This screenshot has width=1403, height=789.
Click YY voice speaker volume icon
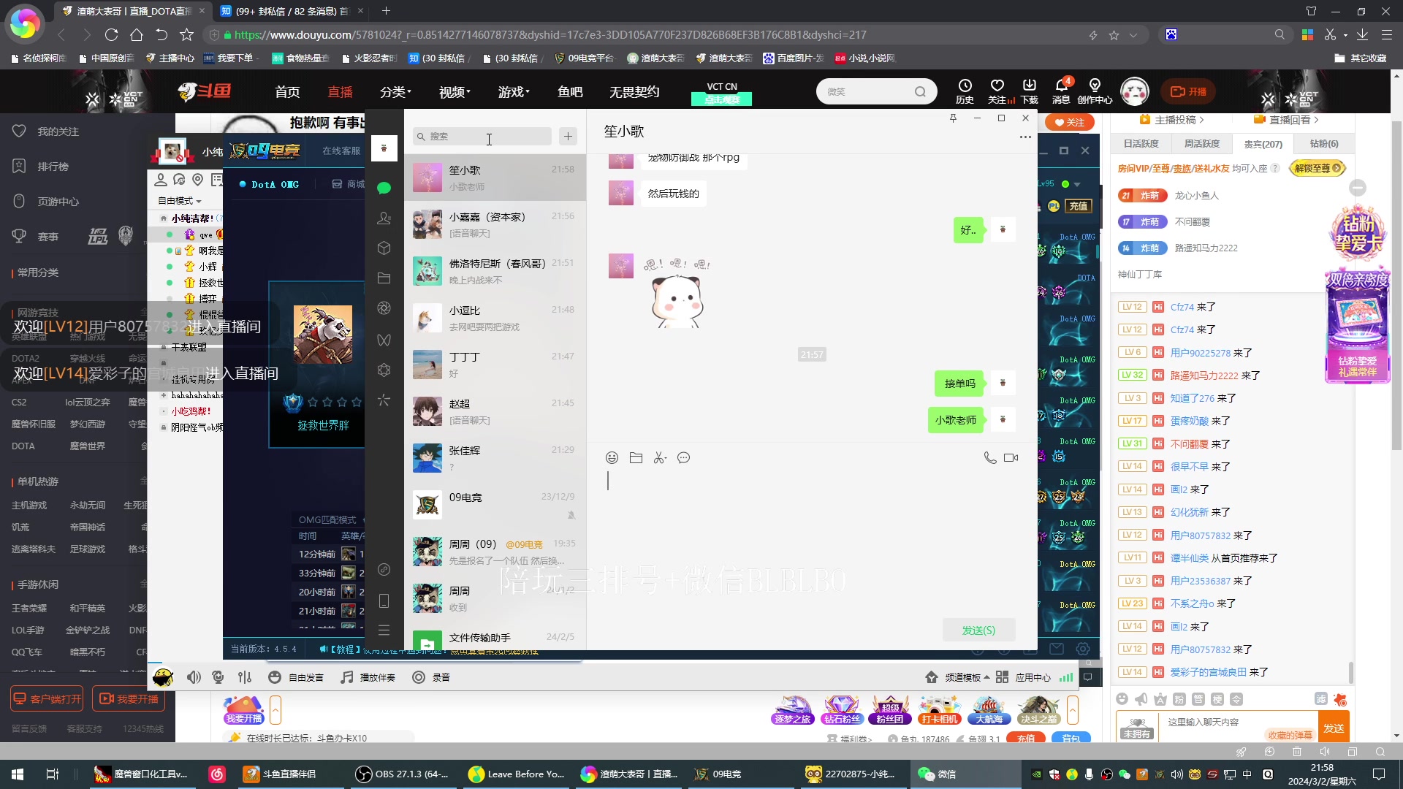194,677
